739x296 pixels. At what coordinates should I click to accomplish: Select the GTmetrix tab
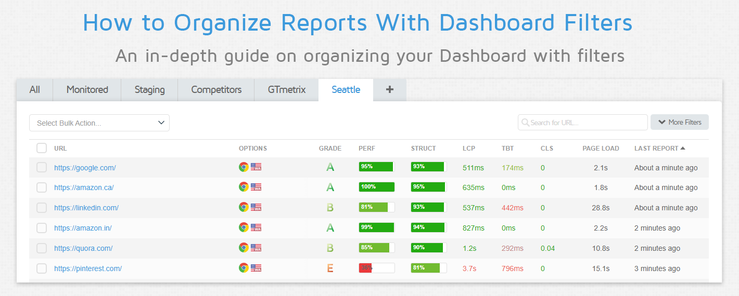[287, 90]
